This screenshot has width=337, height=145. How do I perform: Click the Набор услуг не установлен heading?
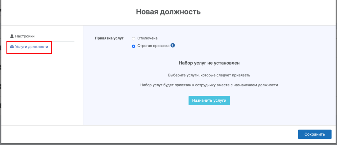pyautogui.click(x=209, y=62)
